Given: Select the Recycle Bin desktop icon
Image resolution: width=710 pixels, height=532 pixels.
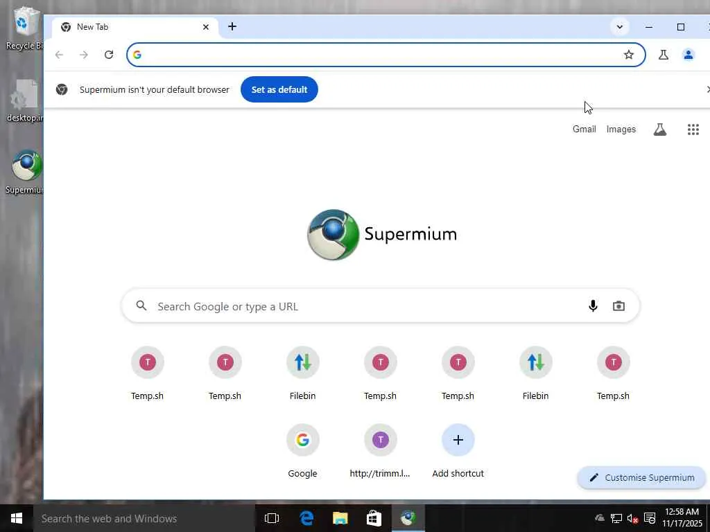Looking at the screenshot, I should point(24,28).
